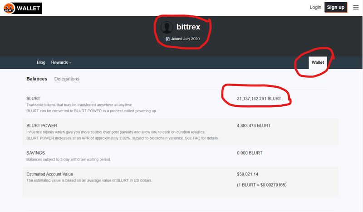363x212 pixels.
Task: Click the Login link
Action: click(x=315, y=7)
